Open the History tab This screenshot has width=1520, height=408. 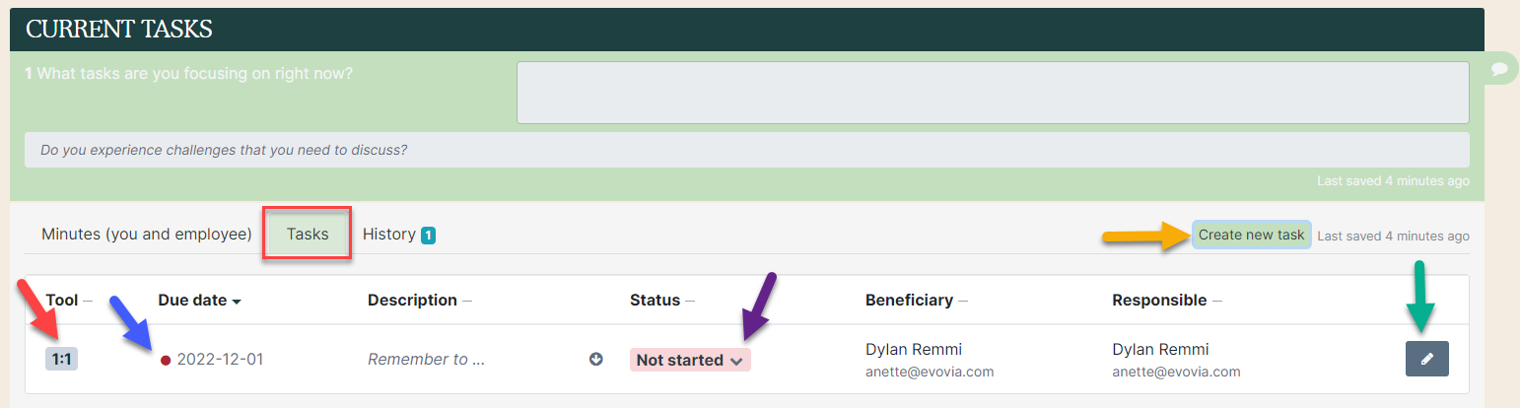tap(388, 235)
